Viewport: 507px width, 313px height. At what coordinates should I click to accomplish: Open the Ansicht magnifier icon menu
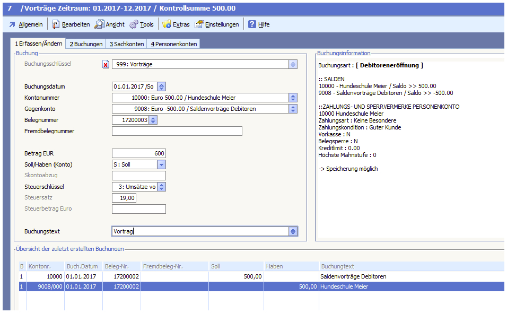tap(99, 24)
